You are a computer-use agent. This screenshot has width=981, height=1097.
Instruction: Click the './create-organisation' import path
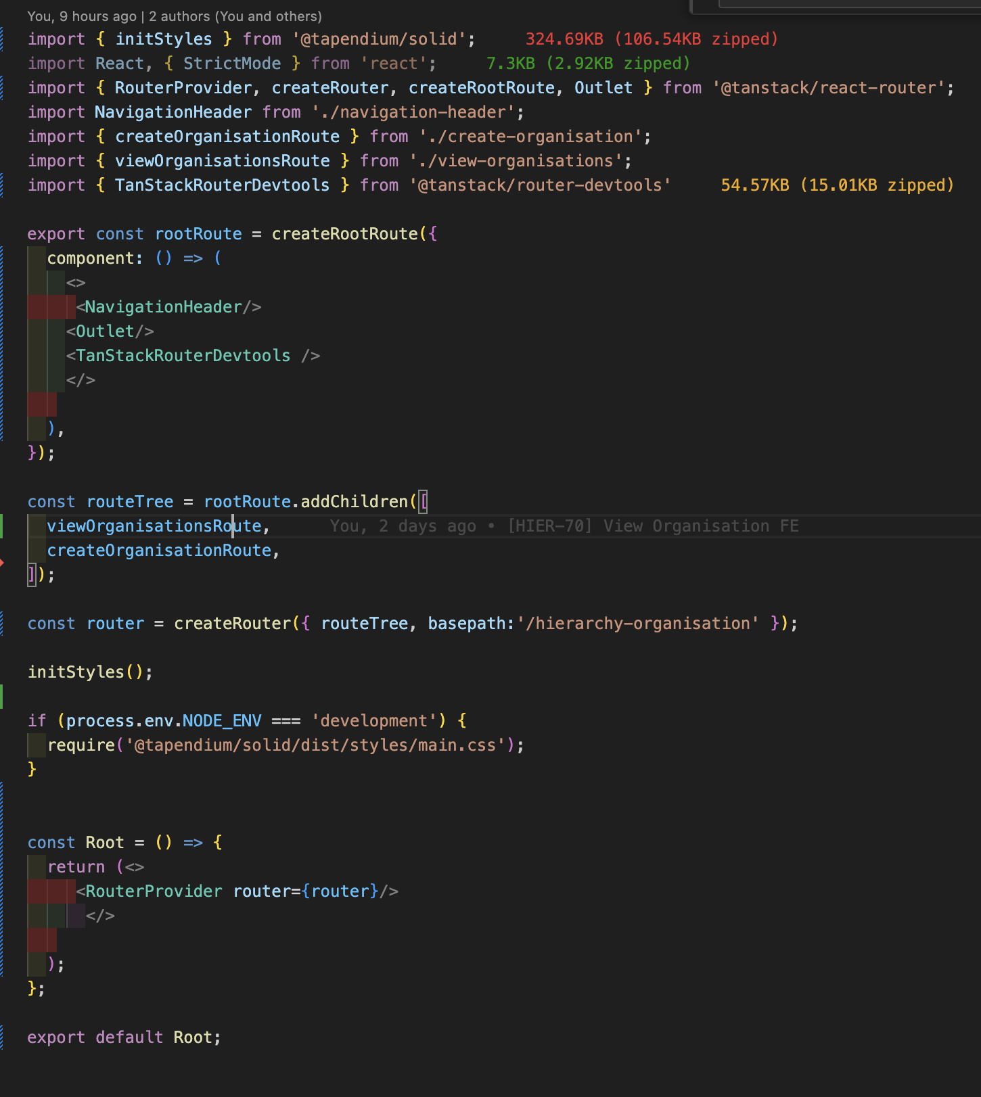click(x=530, y=137)
